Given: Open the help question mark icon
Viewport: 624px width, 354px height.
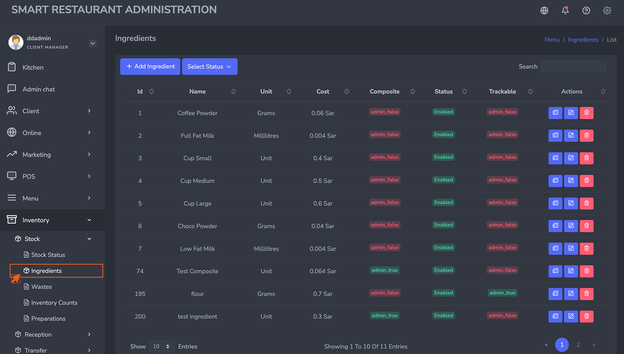Looking at the screenshot, I should 586,10.
